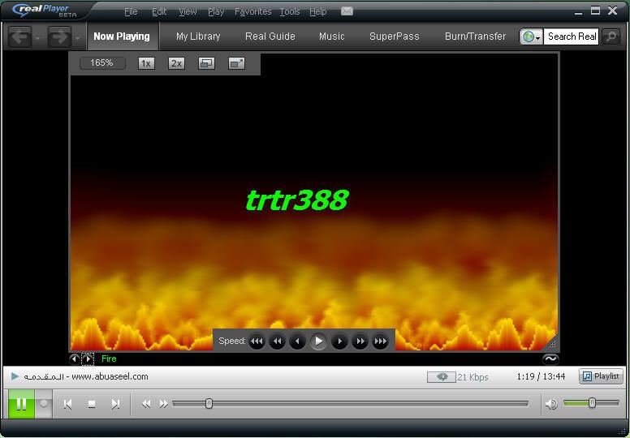
Task: Click the playback seek slider handle
Action: 209,403
